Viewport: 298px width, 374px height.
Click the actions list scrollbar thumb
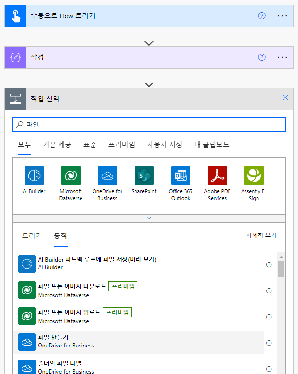coord(281,269)
